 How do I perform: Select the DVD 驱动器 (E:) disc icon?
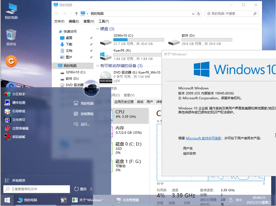point(106,77)
